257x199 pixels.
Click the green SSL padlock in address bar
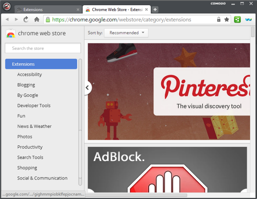tap(48, 19)
